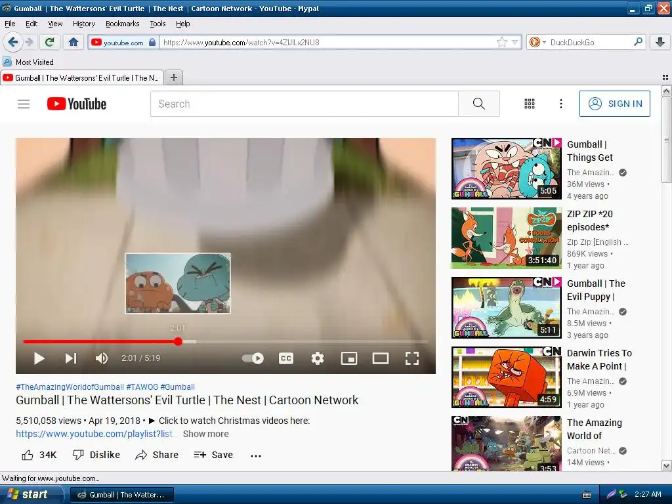672x504 pixels.
Task: Open Gumball The Evil Puppy thumbnail
Action: [x=506, y=307]
